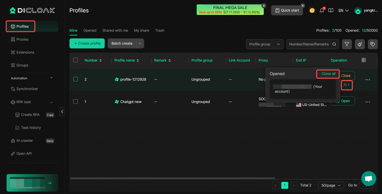
Task: Switch to the Trash tab
Action: pos(160,31)
